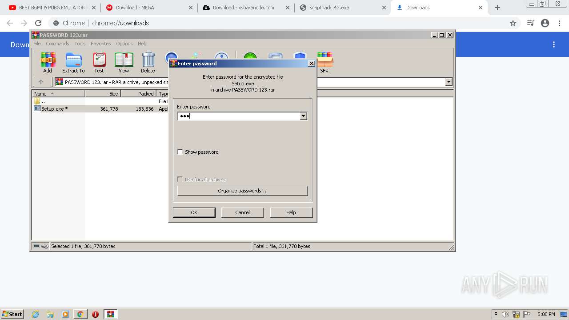Click the 183,536 packed size value
Screen dimensions: 569x320
[x=145, y=109]
